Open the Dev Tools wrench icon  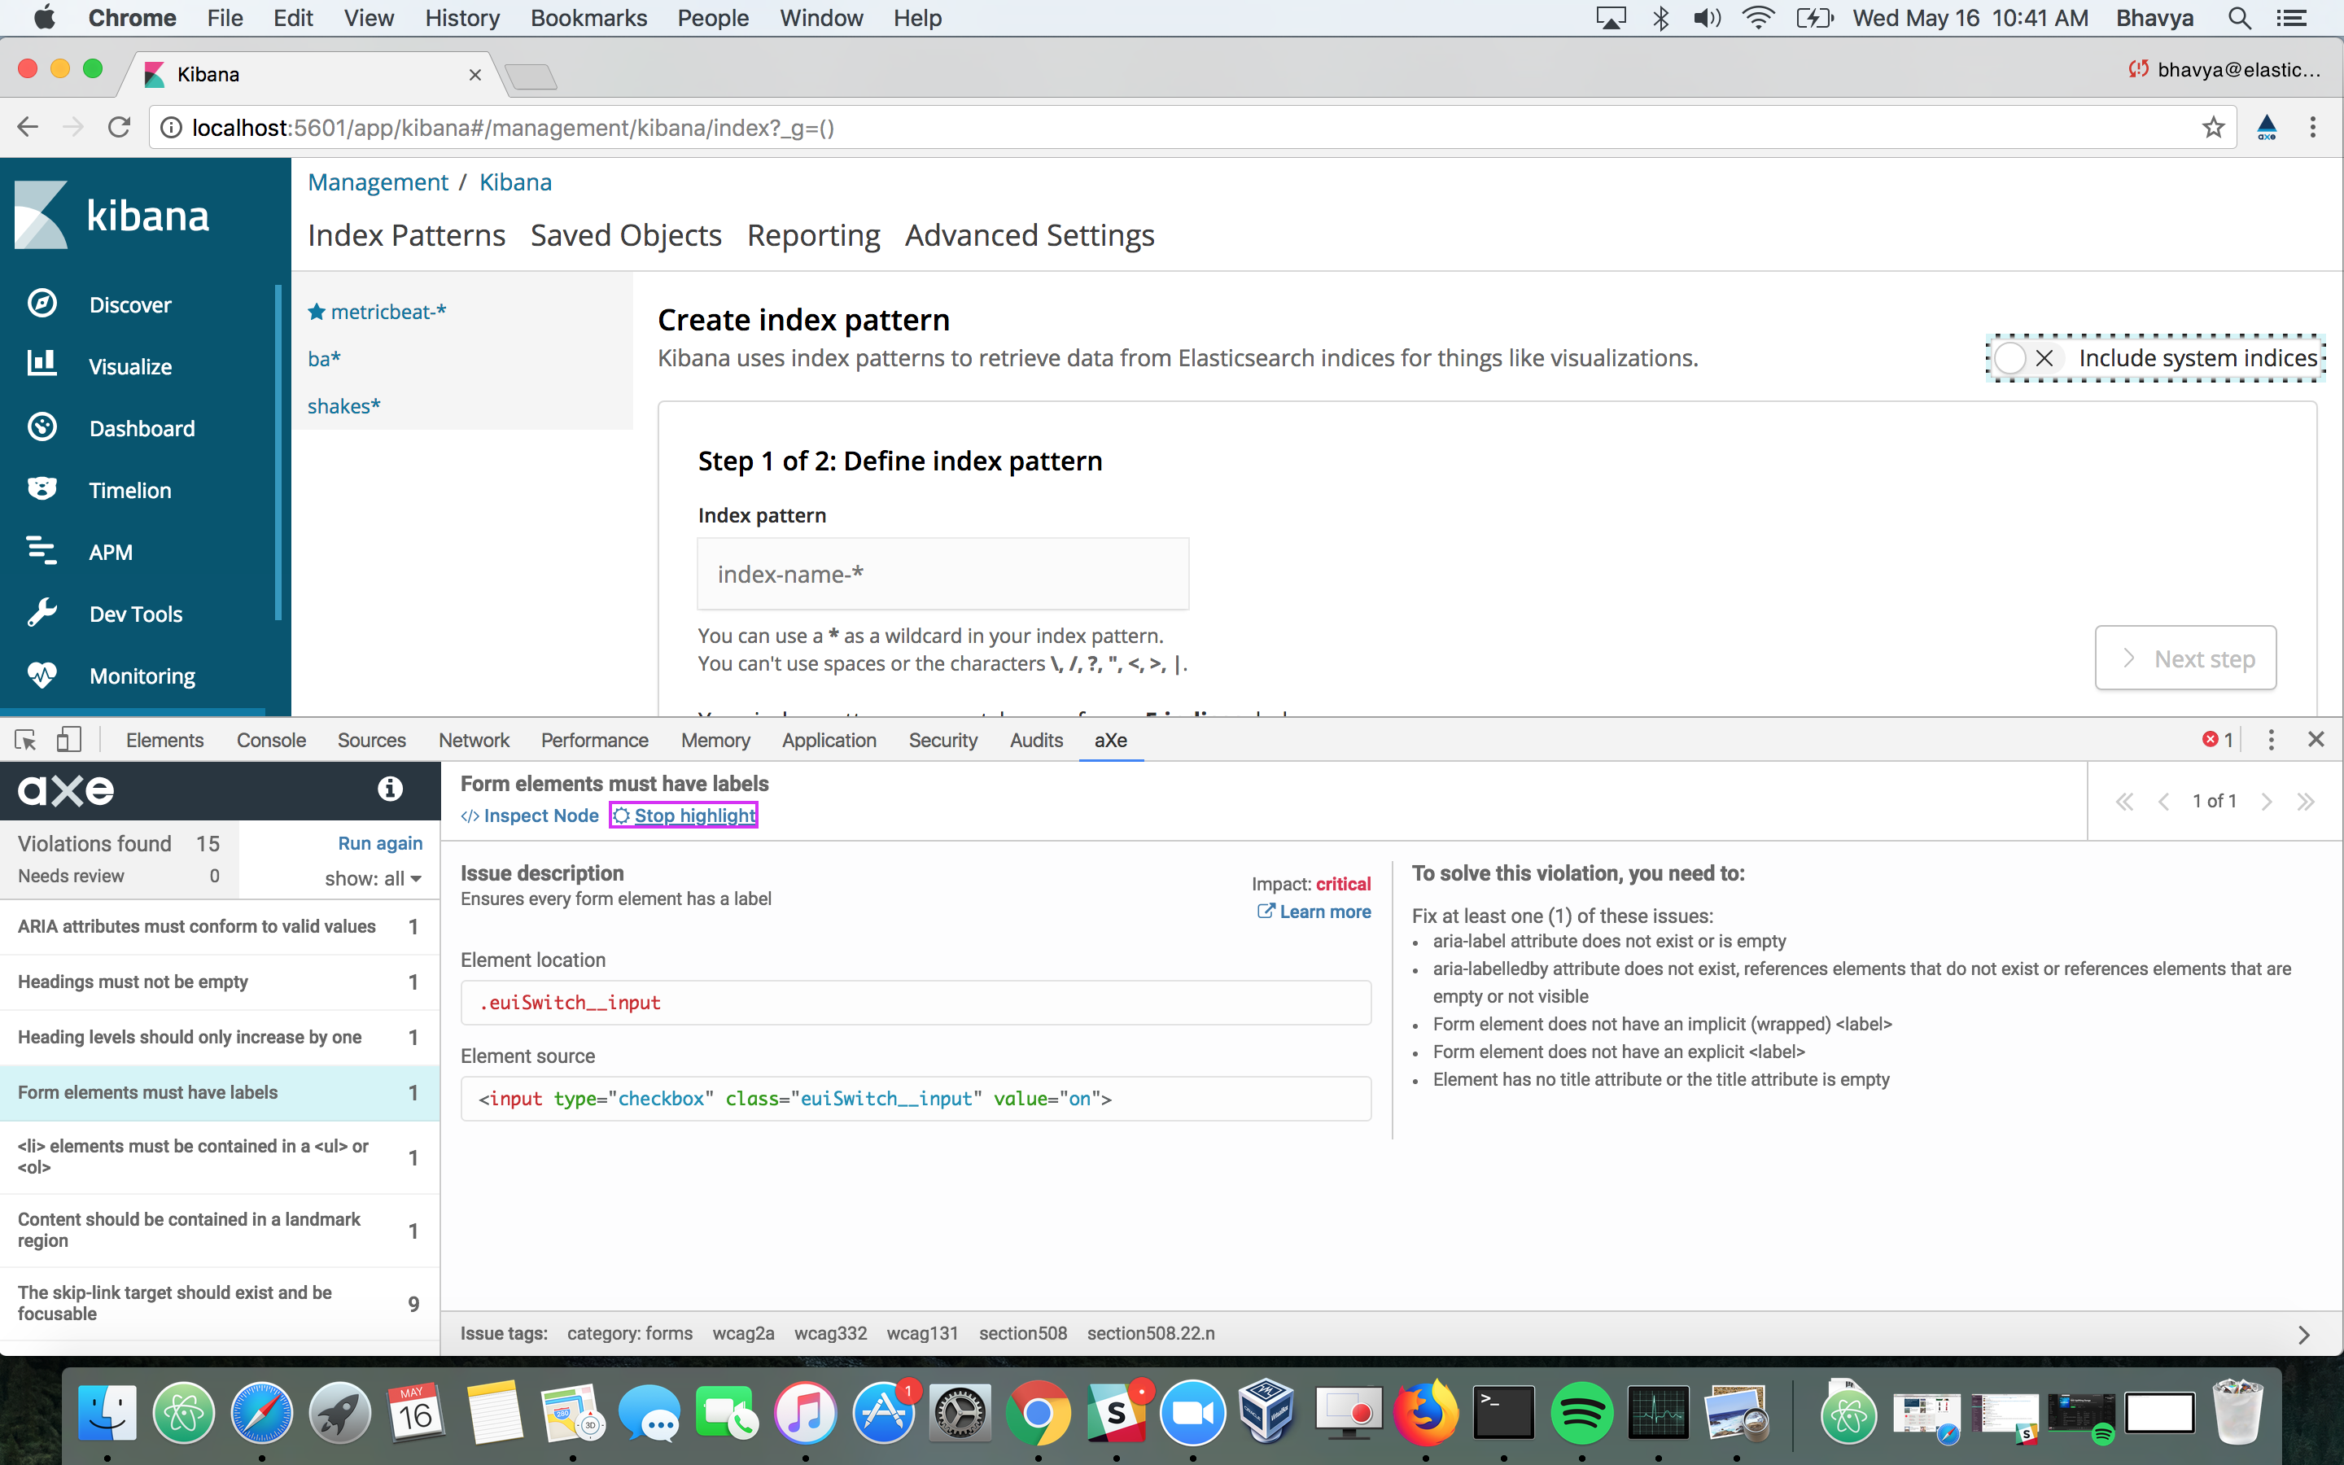tap(42, 614)
